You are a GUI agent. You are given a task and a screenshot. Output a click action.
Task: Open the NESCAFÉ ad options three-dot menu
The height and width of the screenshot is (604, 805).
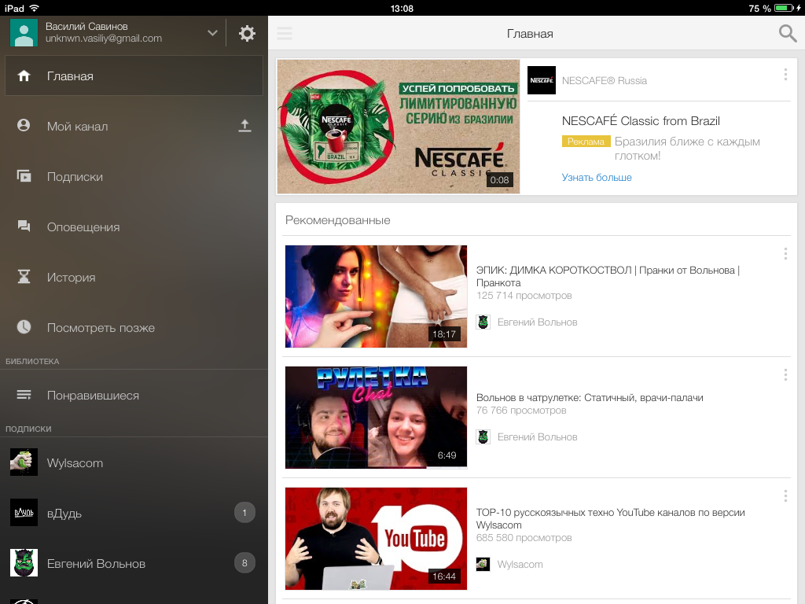click(785, 75)
